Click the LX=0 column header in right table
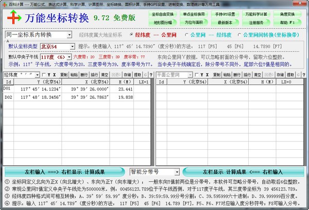The width and height of the screenshot is (309, 210). click(x=289, y=82)
